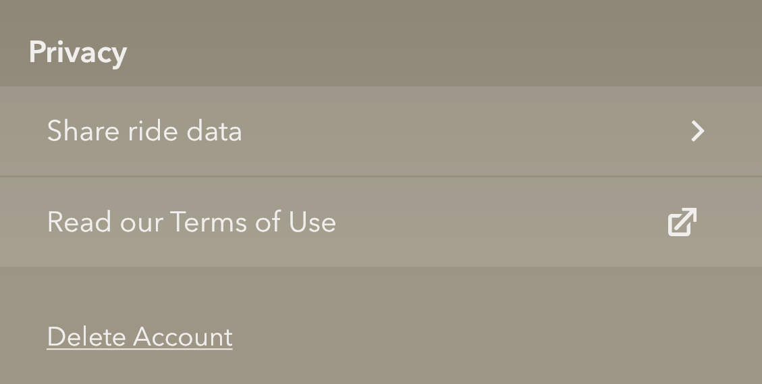Click the Privacy section heading
The width and height of the screenshot is (762, 384).
[78, 53]
